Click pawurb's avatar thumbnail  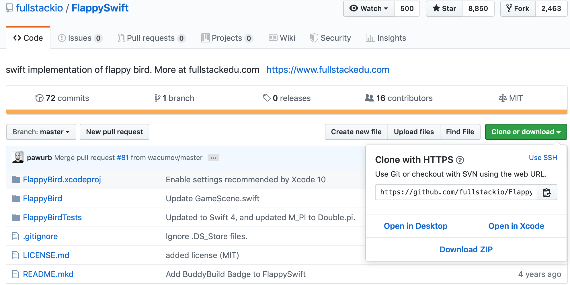click(18, 157)
